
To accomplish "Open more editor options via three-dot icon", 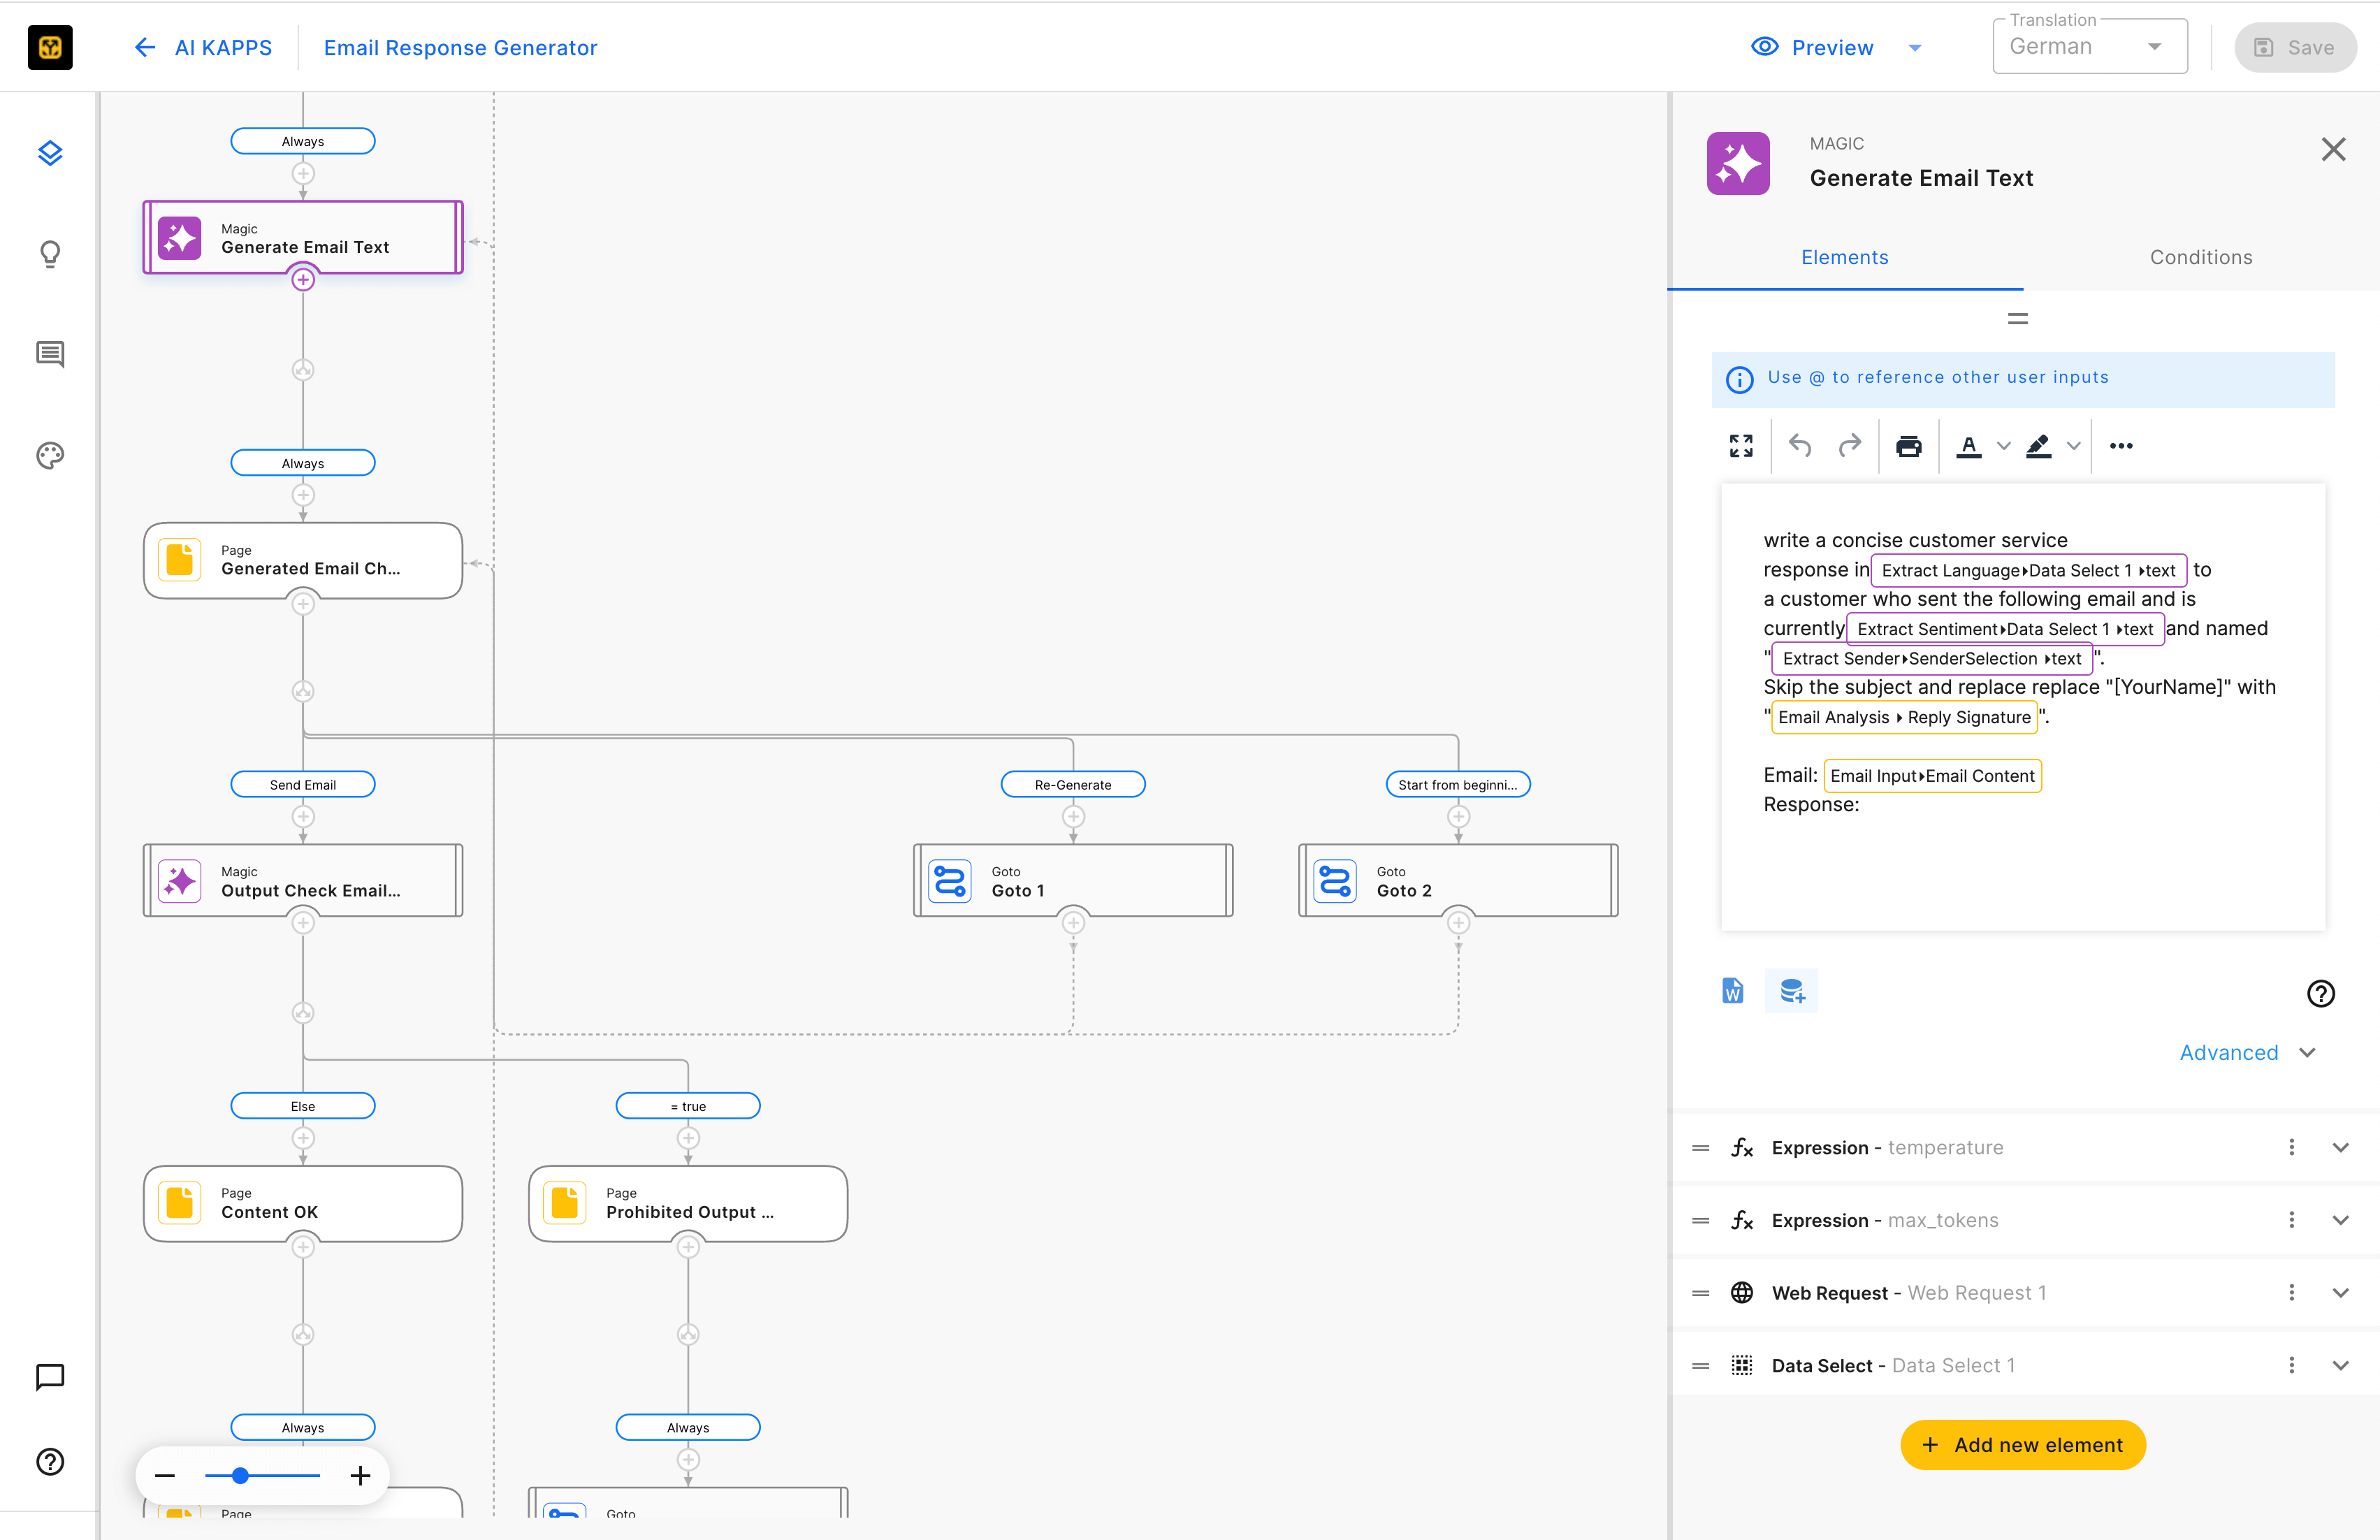I will click(x=2121, y=446).
